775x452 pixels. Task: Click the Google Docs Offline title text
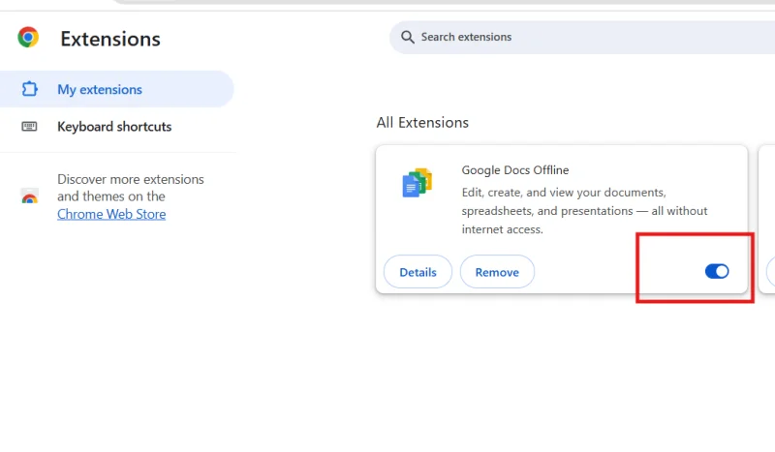click(x=515, y=170)
